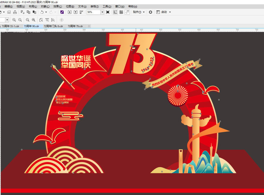Click the purple search content icon
Image resolution: width=264 pixels, height=195 pixels.
click(x=62, y=12)
